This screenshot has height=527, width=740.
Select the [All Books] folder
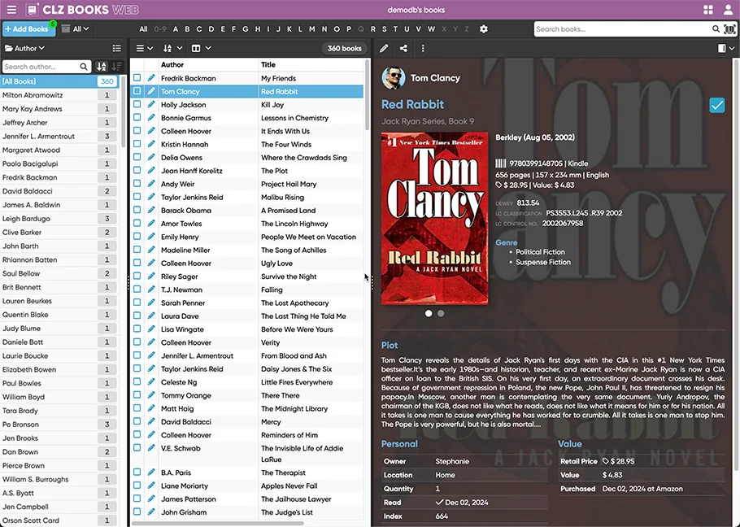[x=59, y=81]
